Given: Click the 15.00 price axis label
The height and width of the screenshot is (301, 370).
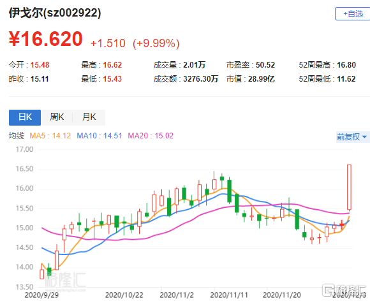Looking at the screenshot, I should coord(24,228).
